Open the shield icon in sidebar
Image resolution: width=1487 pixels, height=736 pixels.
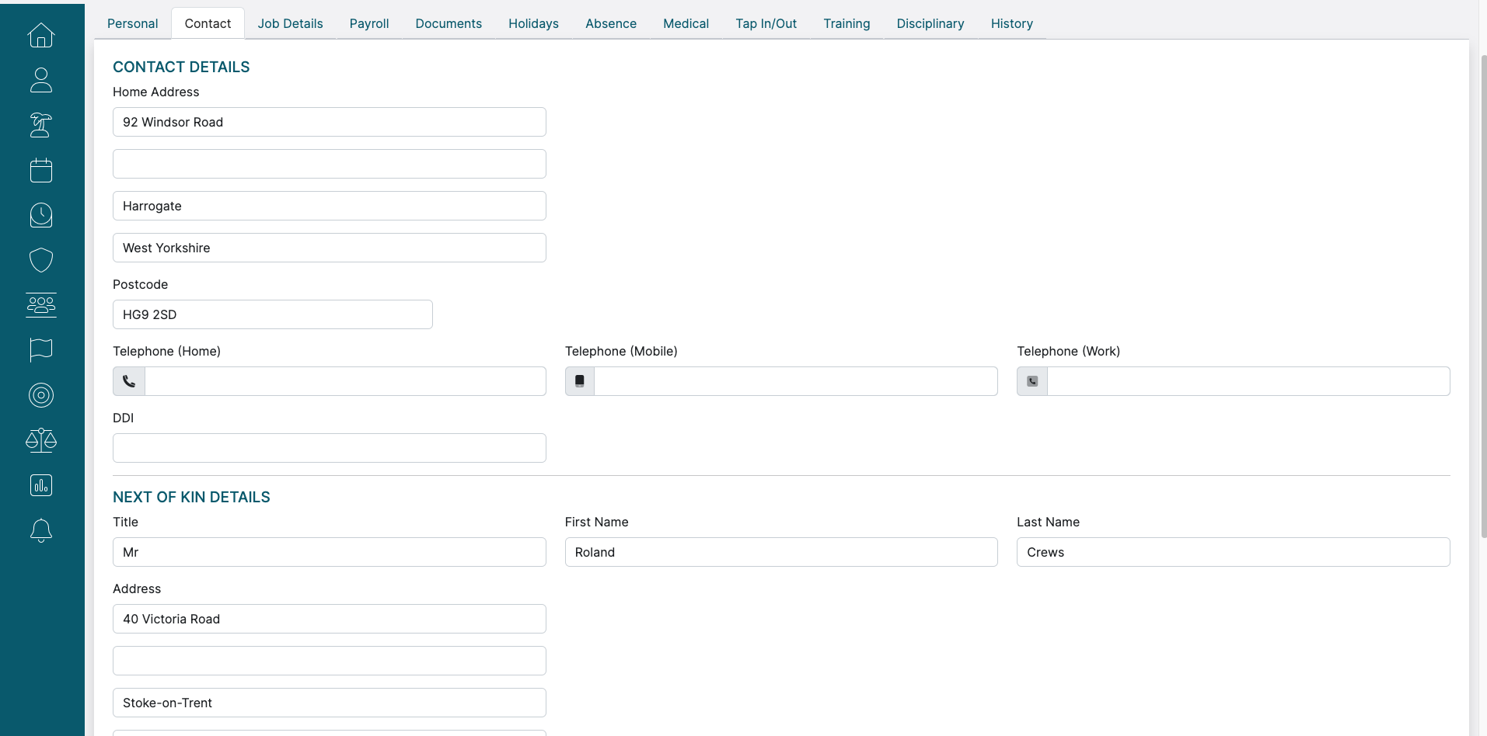[41, 260]
